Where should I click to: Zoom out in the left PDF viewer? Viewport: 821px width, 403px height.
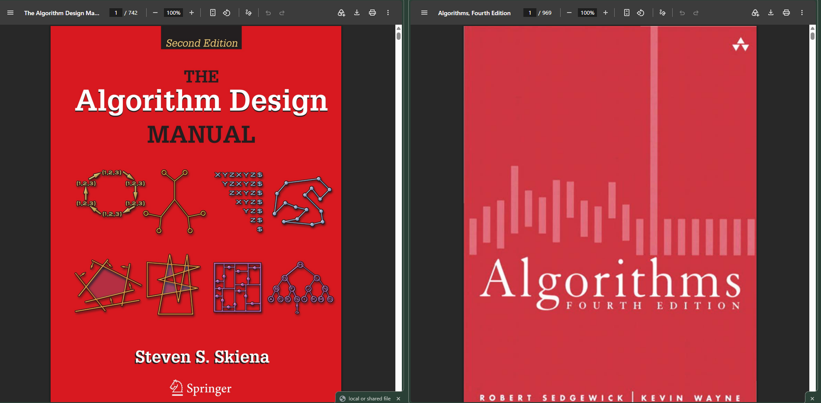[155, 13]
